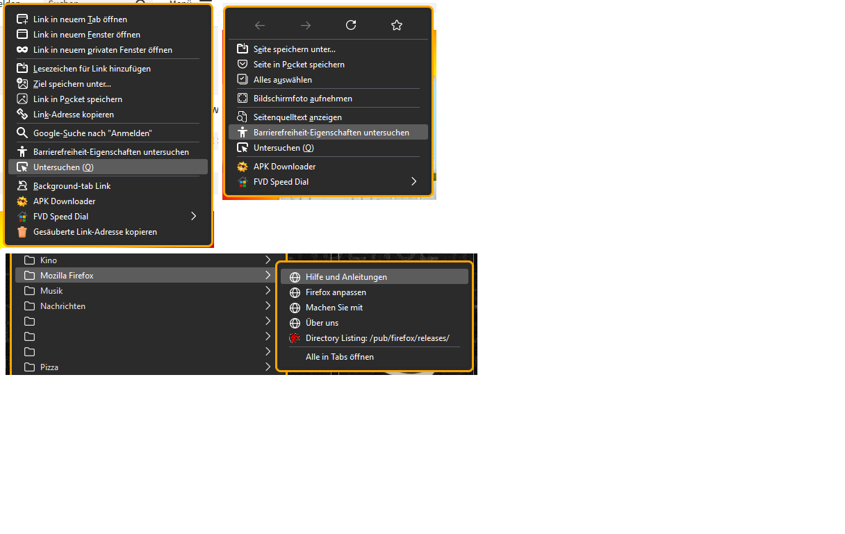Expand the Nachrichten folder arrow
The image size is (845, 534).
tap(268, 306)
